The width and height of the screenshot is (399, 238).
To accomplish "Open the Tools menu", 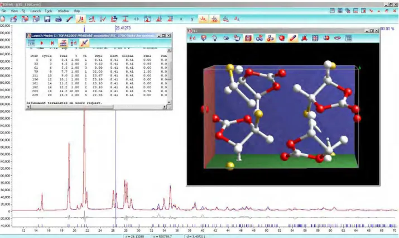I will 49,11.
